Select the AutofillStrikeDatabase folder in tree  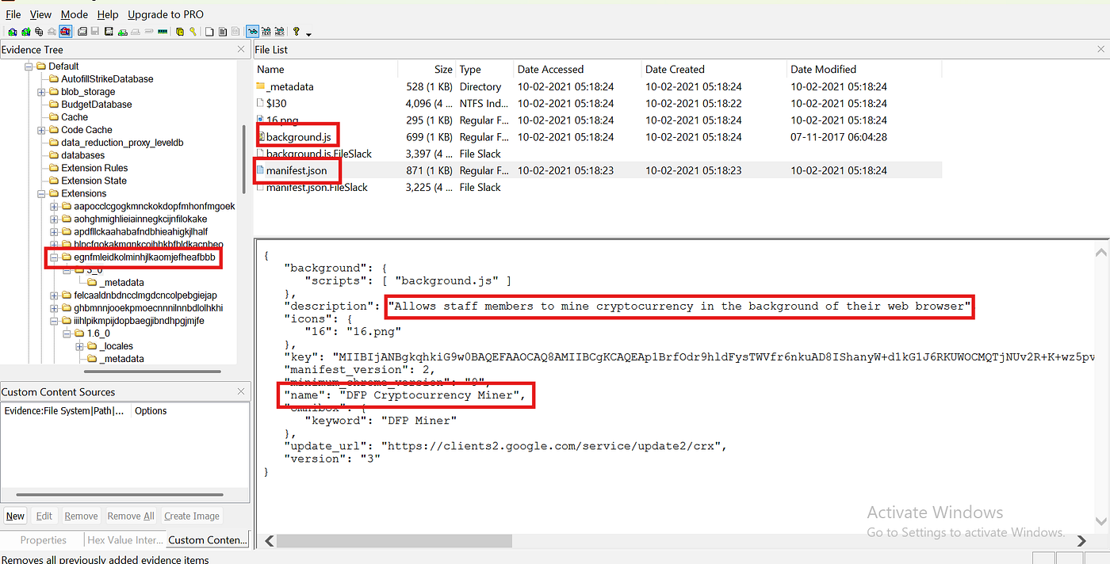click(x=107, y=79)
